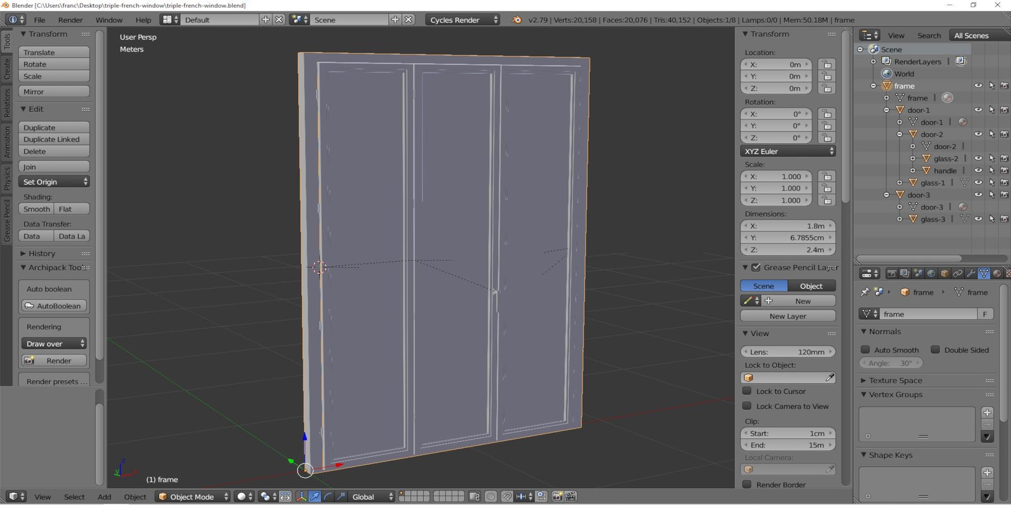Viewport: 1011px width, 505px height.
Task: Select the translate manipulator arrow icon
Action: pos(314,497)
